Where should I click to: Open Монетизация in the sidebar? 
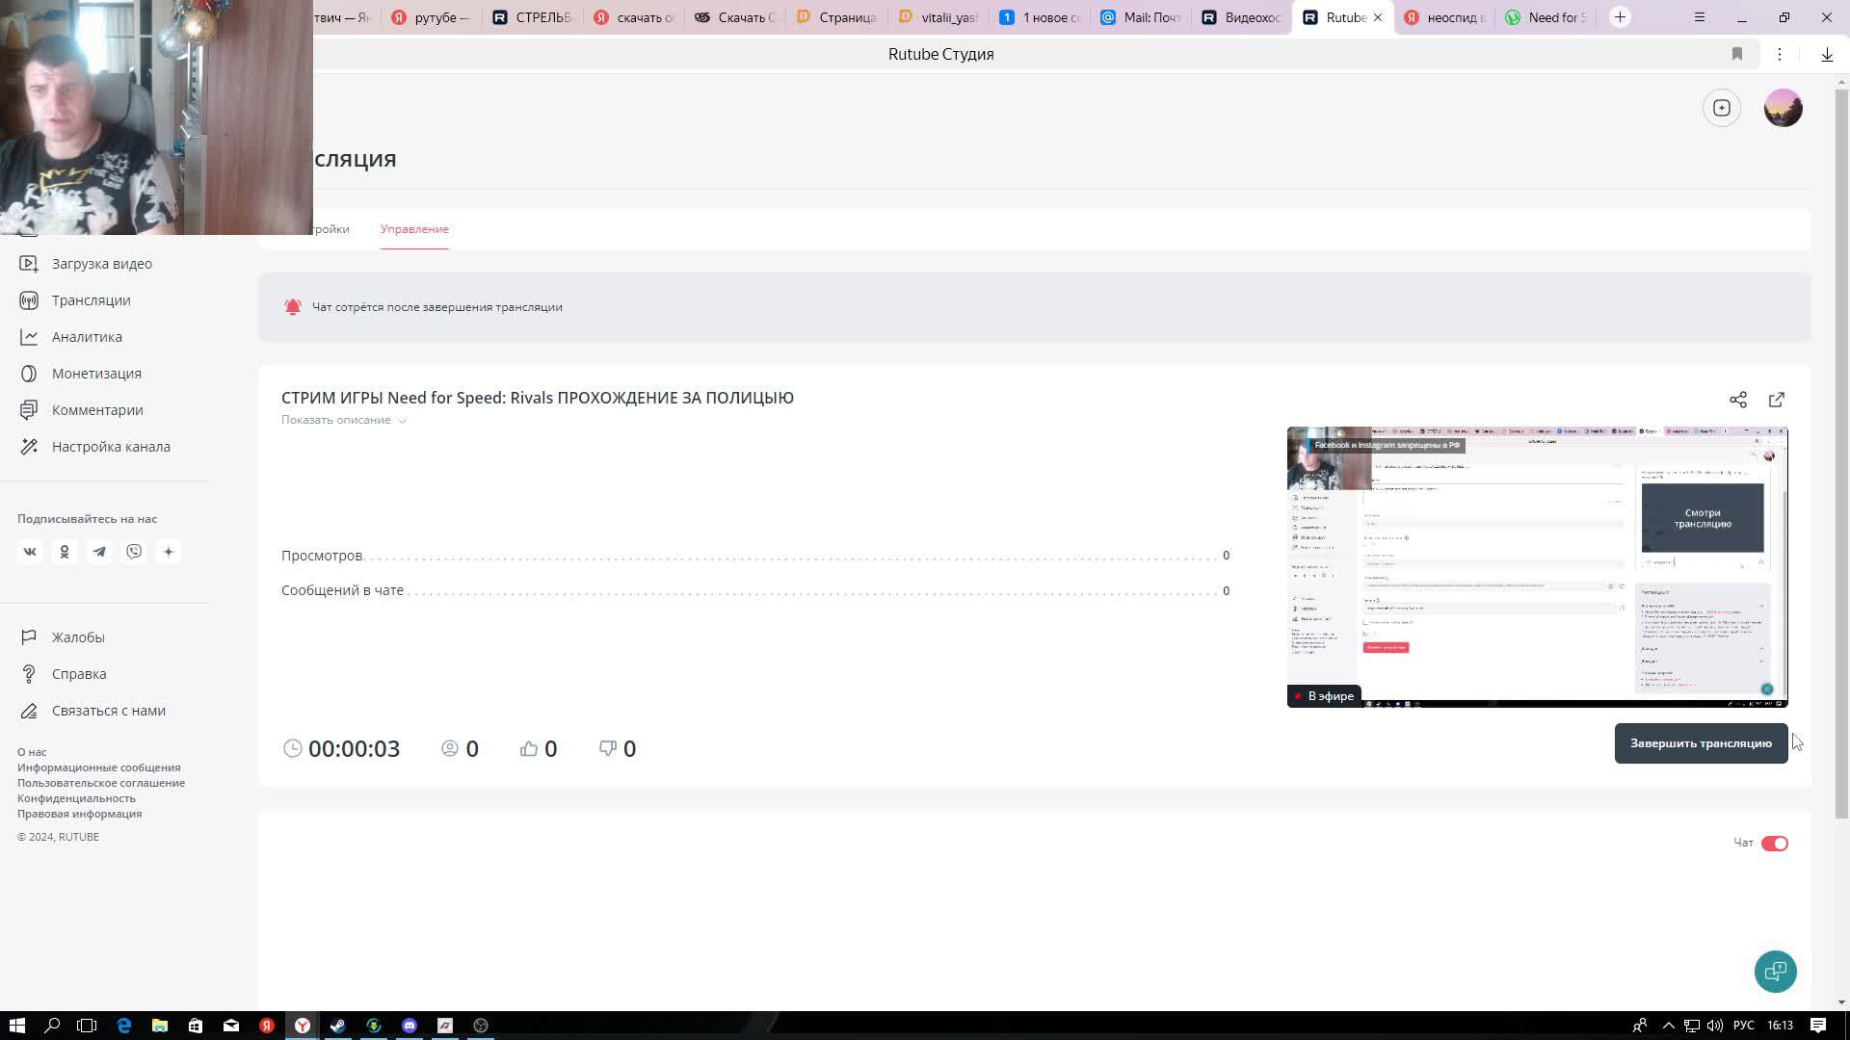coord(96,374)
